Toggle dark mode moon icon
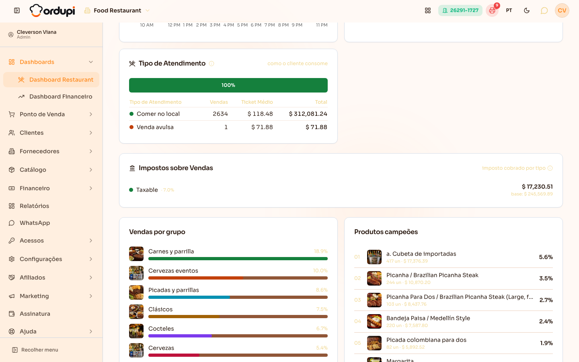Screen dimensions: 579x362 pos(527,10)
